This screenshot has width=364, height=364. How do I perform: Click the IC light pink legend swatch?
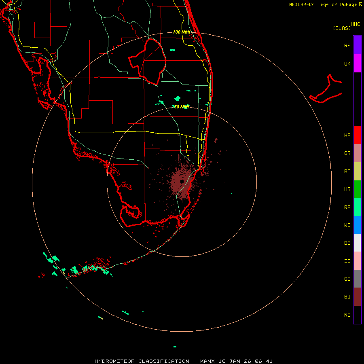(x=357, y=261)
